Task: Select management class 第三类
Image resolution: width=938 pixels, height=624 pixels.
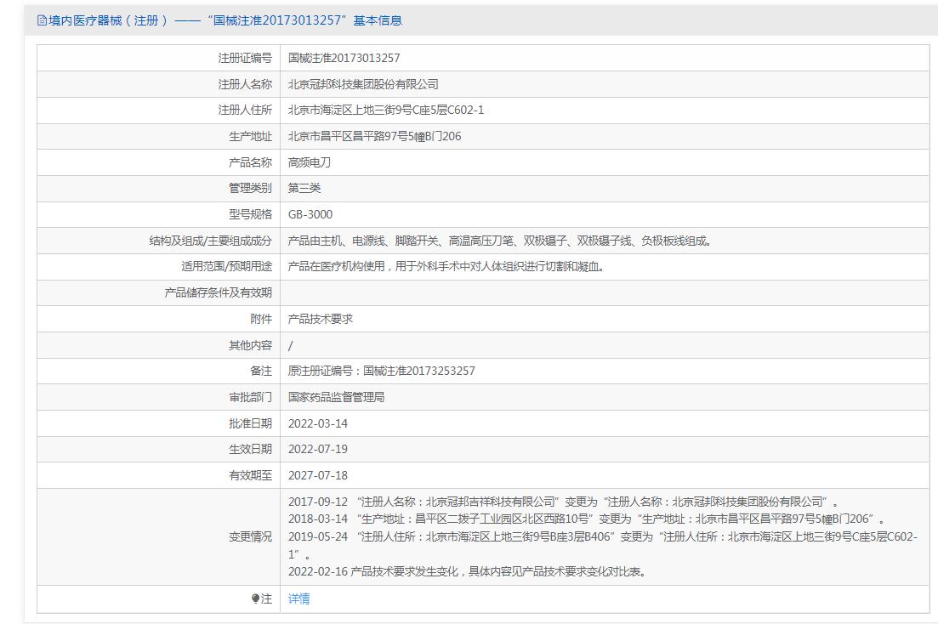Action: [304, 188]
